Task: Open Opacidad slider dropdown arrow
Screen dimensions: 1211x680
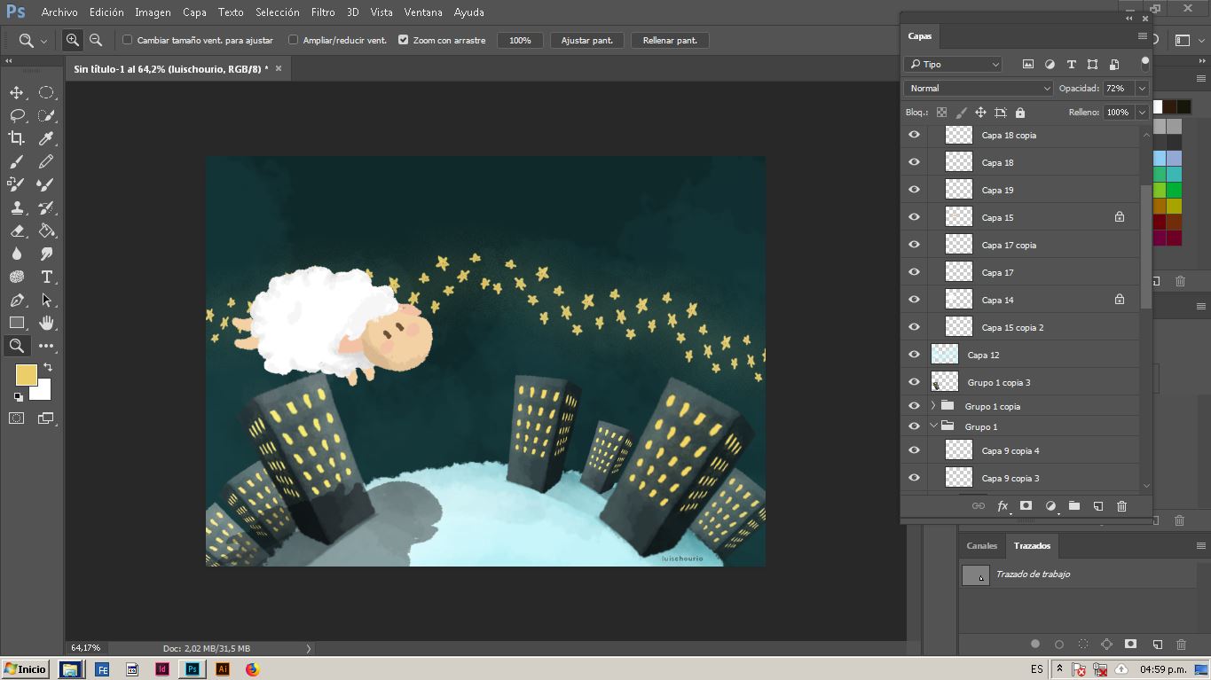Action: [1142, 88]
